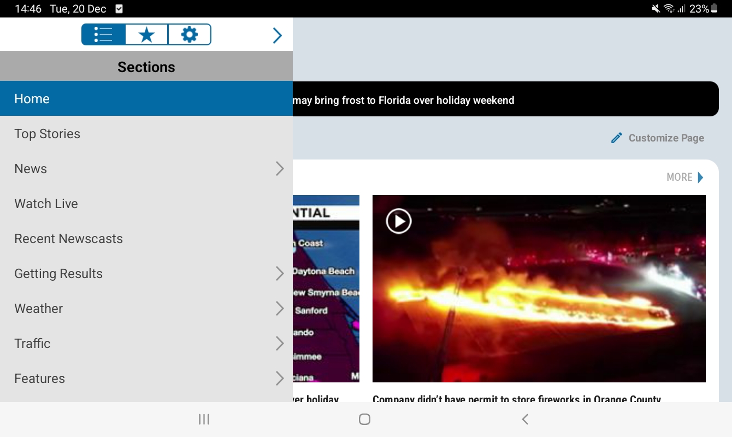Expand the Weather submenu chevron

pos(280,309)
